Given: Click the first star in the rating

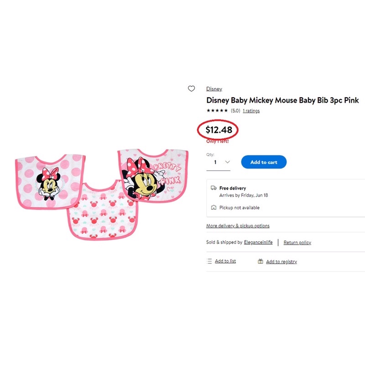Looking at the screenshot, I should click(209, 110).
